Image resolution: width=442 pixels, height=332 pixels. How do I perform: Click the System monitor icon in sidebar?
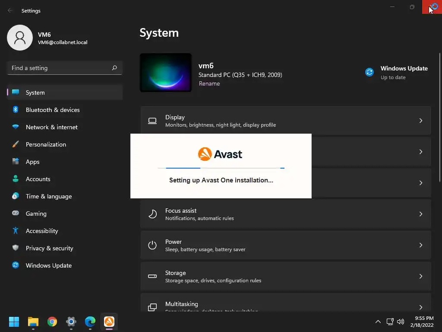(x=16, y=93)
